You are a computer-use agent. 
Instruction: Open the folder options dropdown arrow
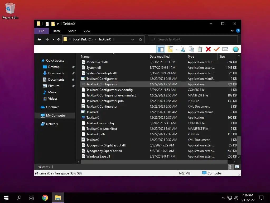pyautogui.click(x=177, y=49)
